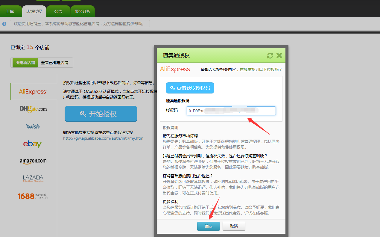Focus the 授权码 input field
The width and height of the screenshot is (380, 237).
(x=231, y=111)
